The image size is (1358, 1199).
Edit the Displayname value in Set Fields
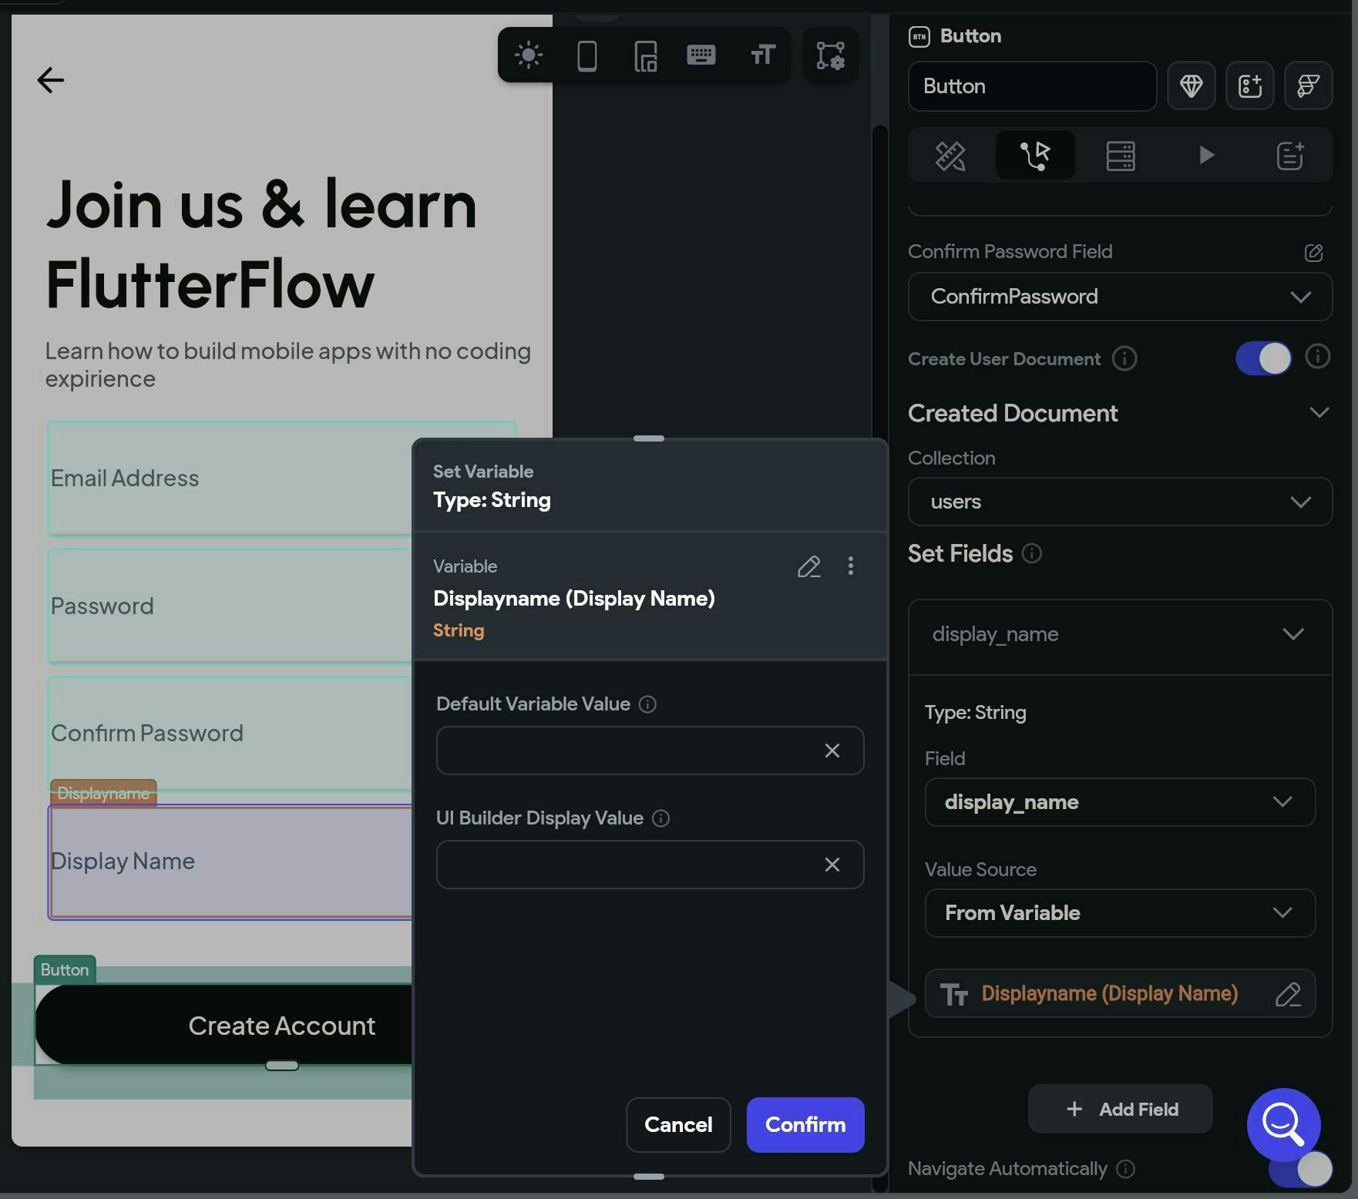click(1288, 994)
